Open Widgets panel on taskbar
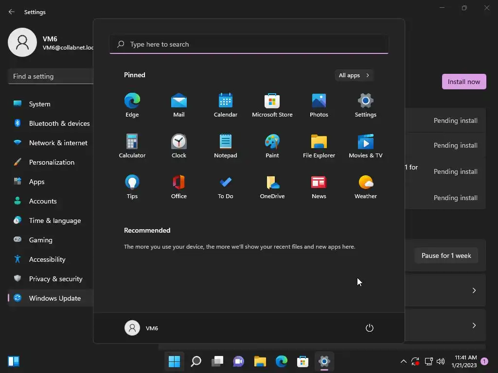Image resolution: width=498 pixels, height=373 pixels. coord(14,361)
